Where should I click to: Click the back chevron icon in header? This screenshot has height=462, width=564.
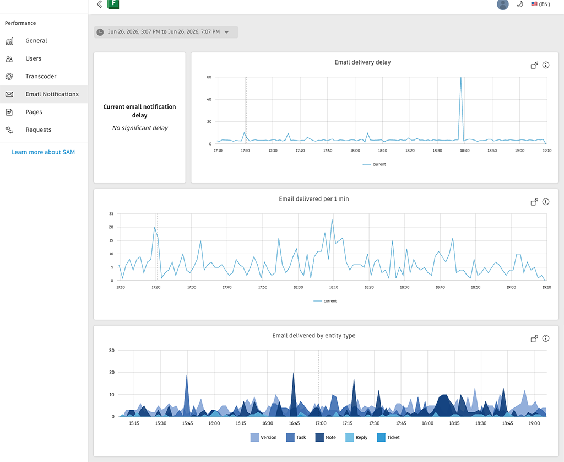(99, 4)
